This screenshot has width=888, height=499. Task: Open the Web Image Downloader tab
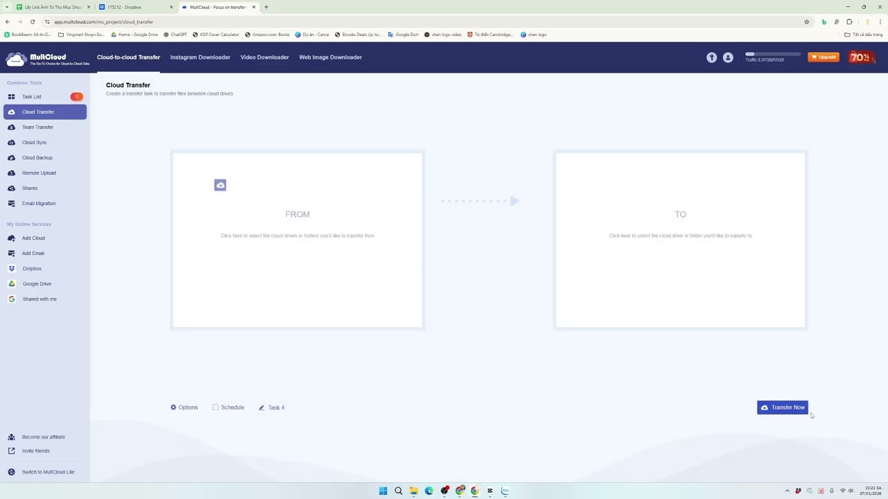tap(330, 57)
